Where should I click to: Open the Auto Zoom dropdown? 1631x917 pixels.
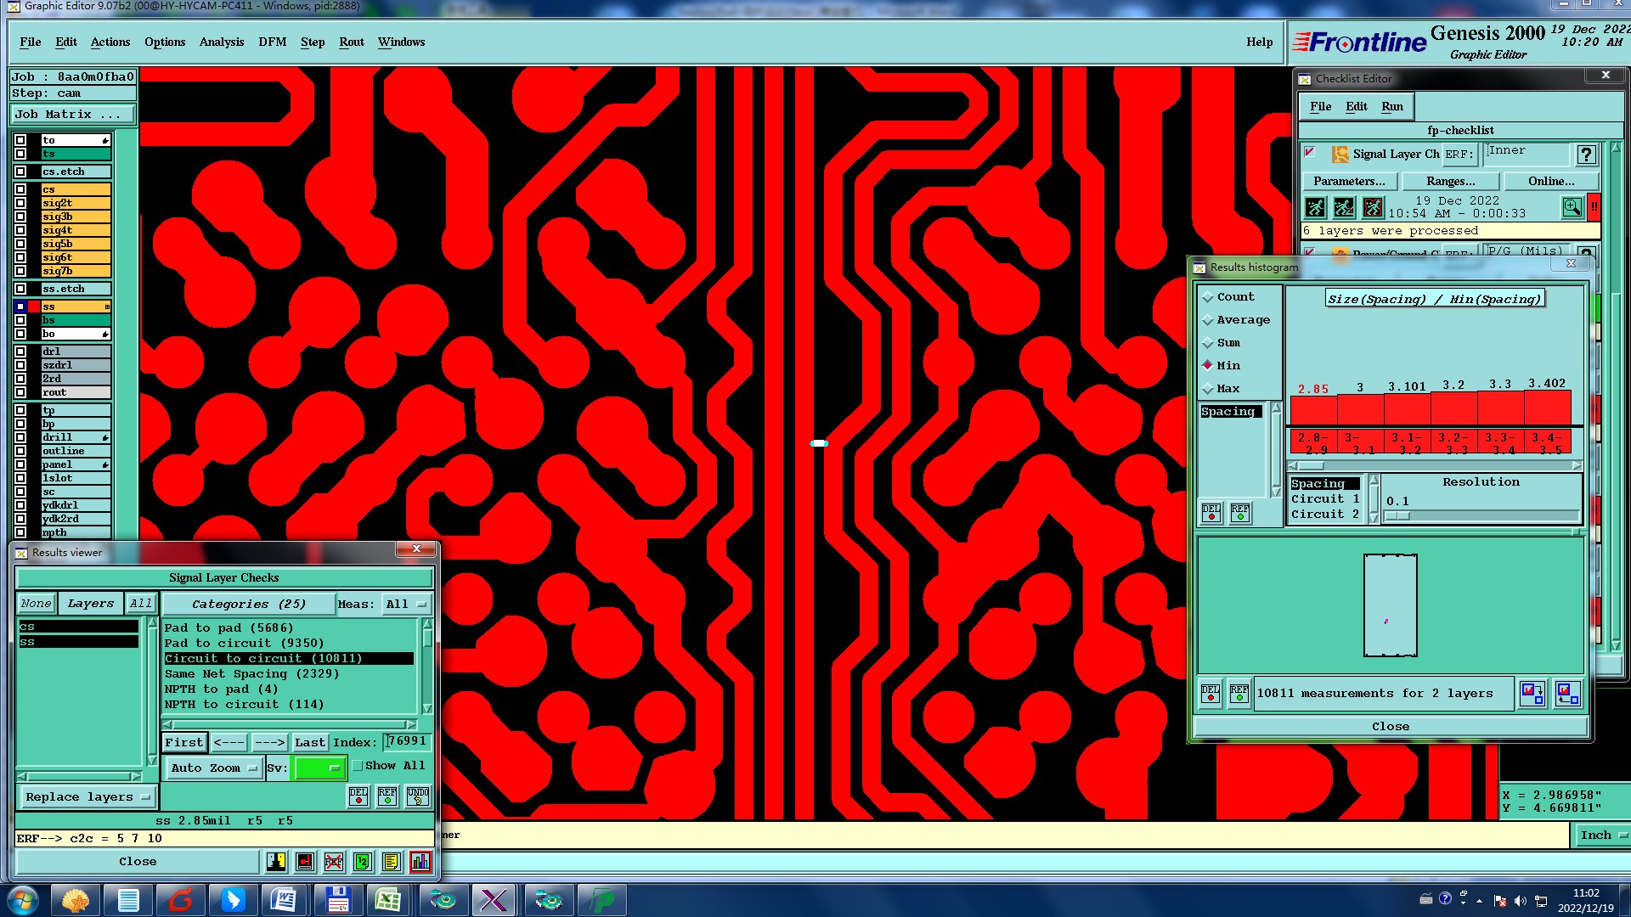(213, 768)
